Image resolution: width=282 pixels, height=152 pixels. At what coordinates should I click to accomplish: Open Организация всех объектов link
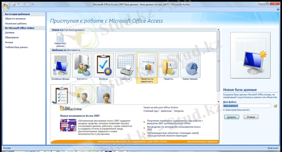(173, 134)
